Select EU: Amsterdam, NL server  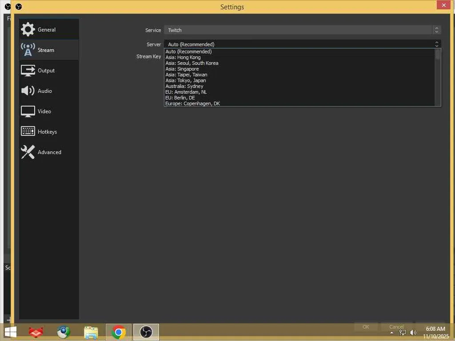coord(299,92)
